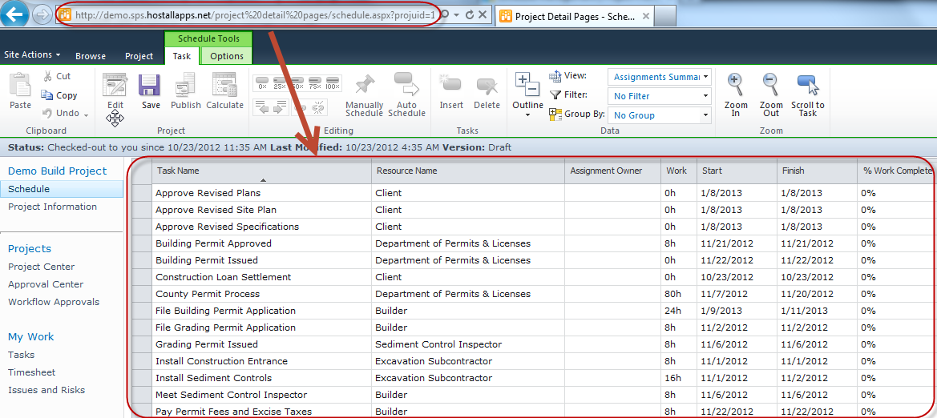Open a new blank browser tab
The height and width of the screenshot is (418, 937).
tap(664, 17)
